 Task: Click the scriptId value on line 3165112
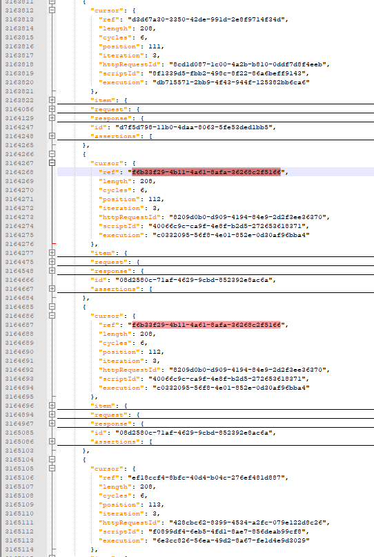click(227, 532)
